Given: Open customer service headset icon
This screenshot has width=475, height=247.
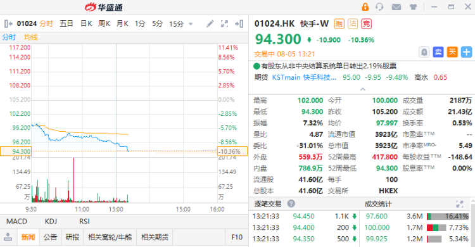Looking at the screenshot, I should [379, 7].
